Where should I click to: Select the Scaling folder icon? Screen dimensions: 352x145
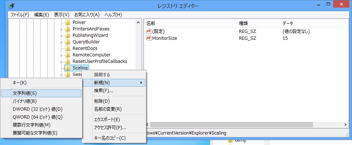click(68, 68)
